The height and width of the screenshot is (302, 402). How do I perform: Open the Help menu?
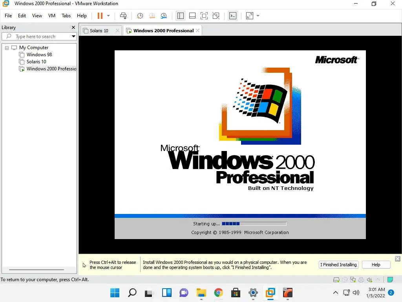82,16
